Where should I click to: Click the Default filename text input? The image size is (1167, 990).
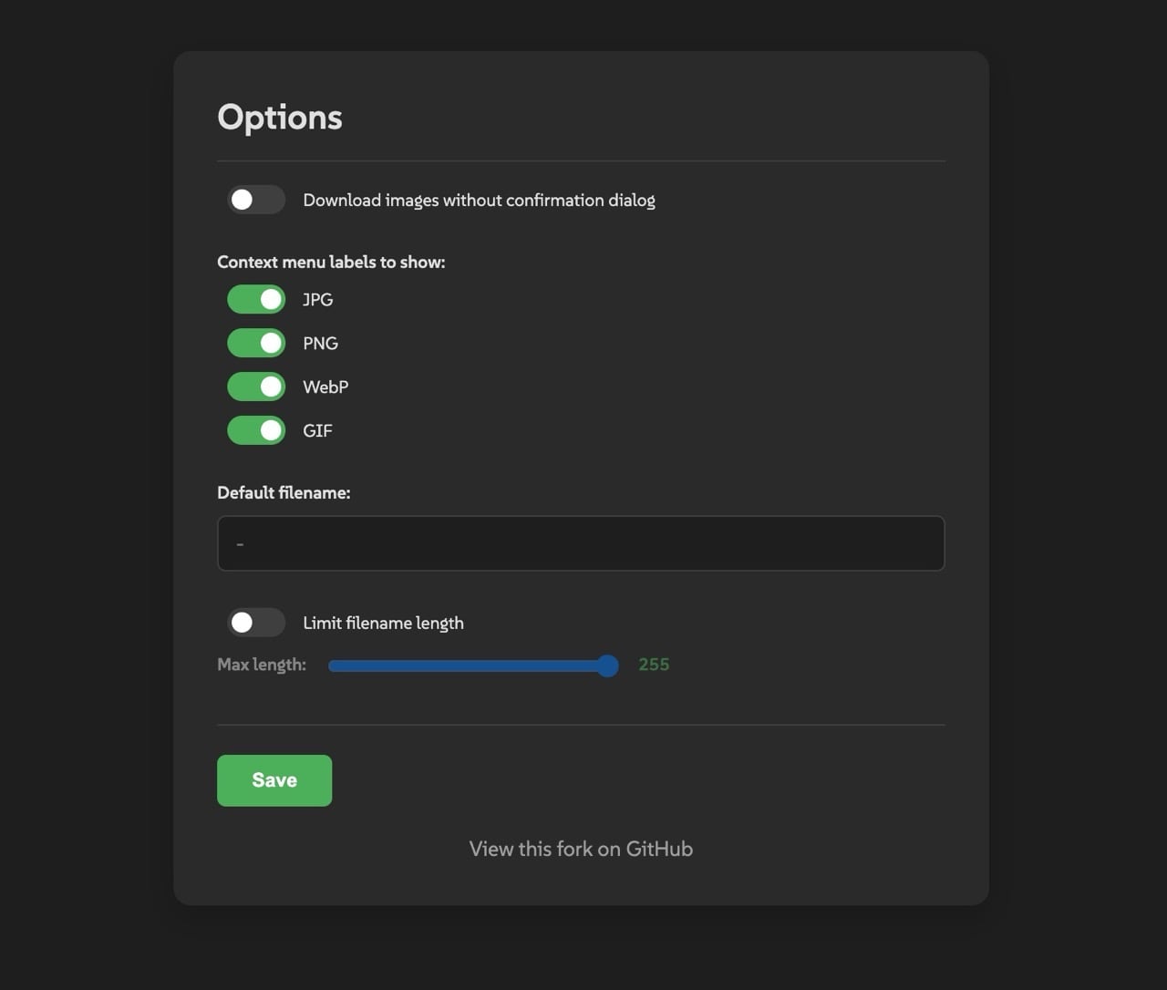[x=581, y=543]
